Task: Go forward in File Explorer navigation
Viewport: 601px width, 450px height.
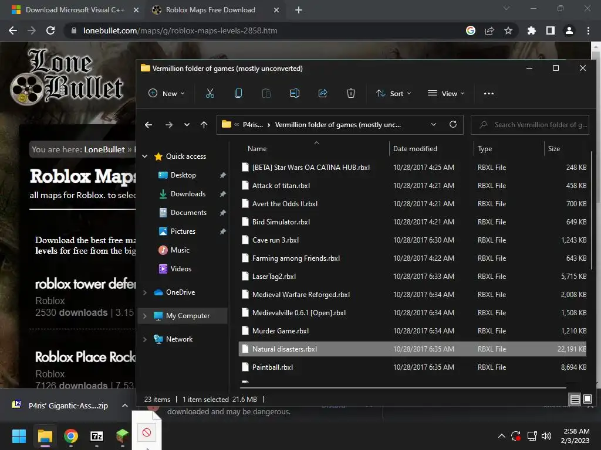Action: [x=168, y=125]
